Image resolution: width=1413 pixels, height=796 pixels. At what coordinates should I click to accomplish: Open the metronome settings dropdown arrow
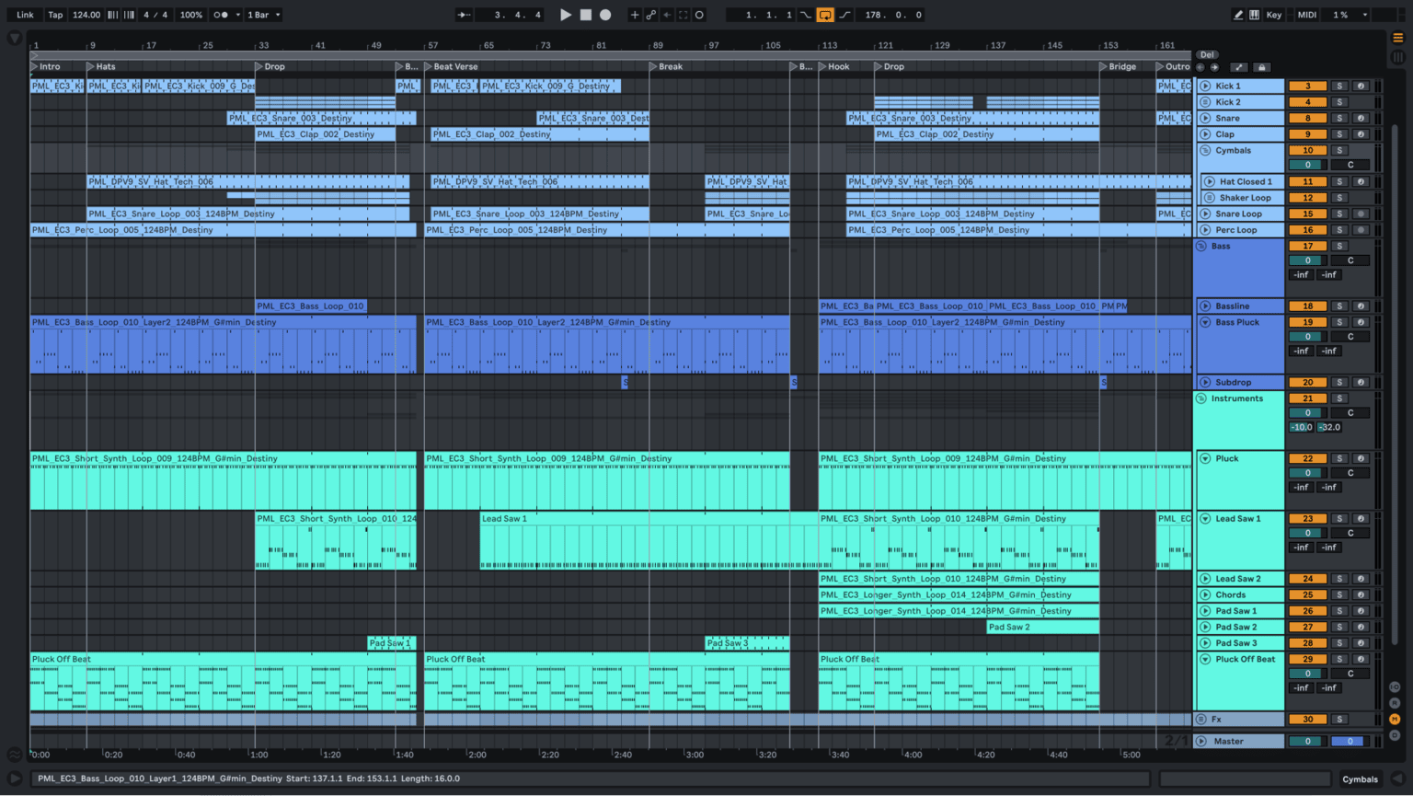click(237, 15)
